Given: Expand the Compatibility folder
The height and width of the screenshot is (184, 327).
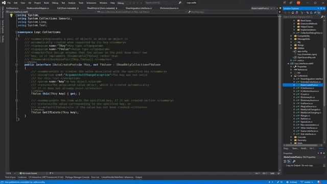Looking at the screenshot, I should coord(291,36).
